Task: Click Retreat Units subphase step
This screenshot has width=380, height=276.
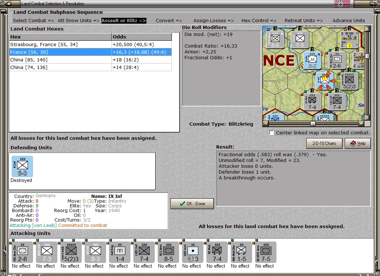Action: click(x=304, y=21)
